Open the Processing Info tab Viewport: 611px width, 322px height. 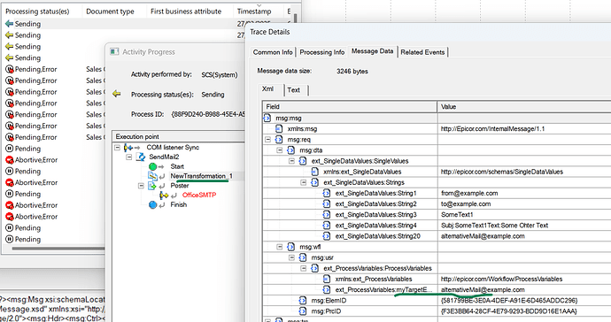tap(321, 52)
